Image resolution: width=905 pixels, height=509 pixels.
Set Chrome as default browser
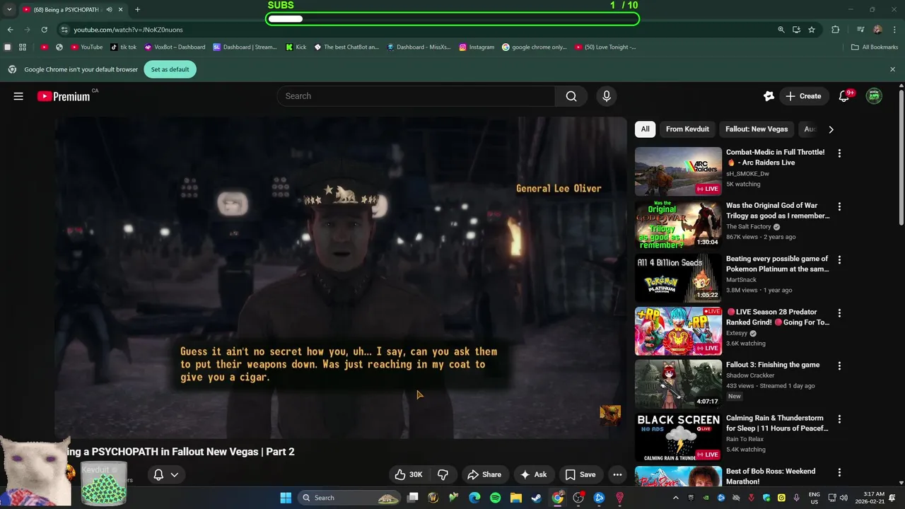(x=170, y=69)
